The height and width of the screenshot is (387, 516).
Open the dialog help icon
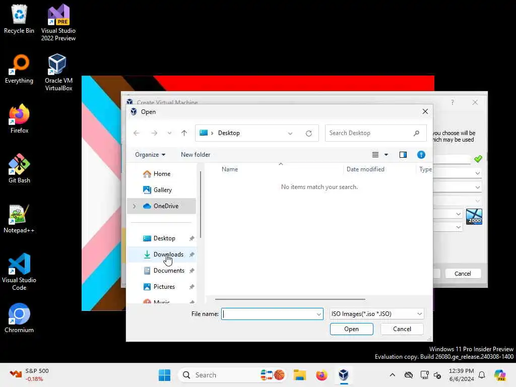421,155
